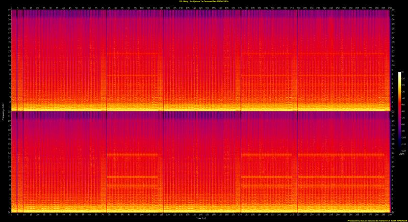This screenshot has width=408, height=222.
Task: Click upper channel 13 kHz tone line near 100s
Action: pyautogui.click(x=141, y=53)
